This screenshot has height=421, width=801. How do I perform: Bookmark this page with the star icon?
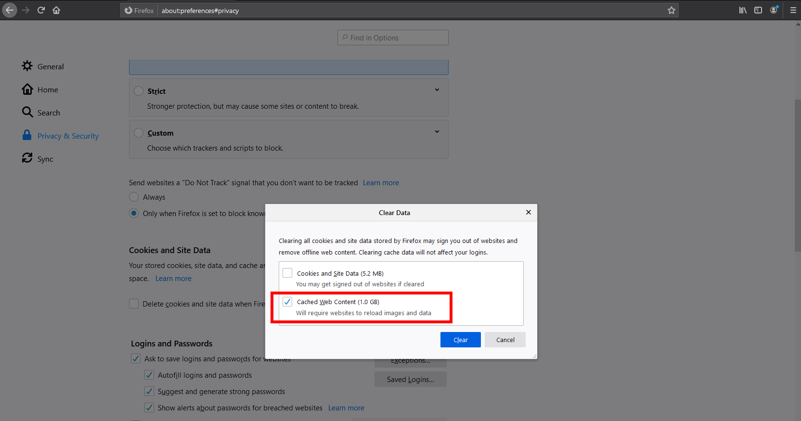coord(671,10)
